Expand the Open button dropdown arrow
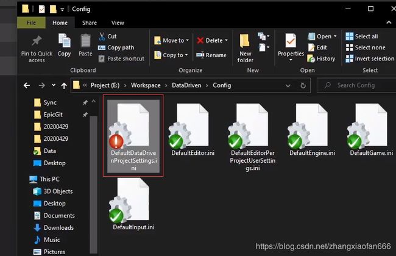Viewport: 396px width, 256px height. pos(335,37)
